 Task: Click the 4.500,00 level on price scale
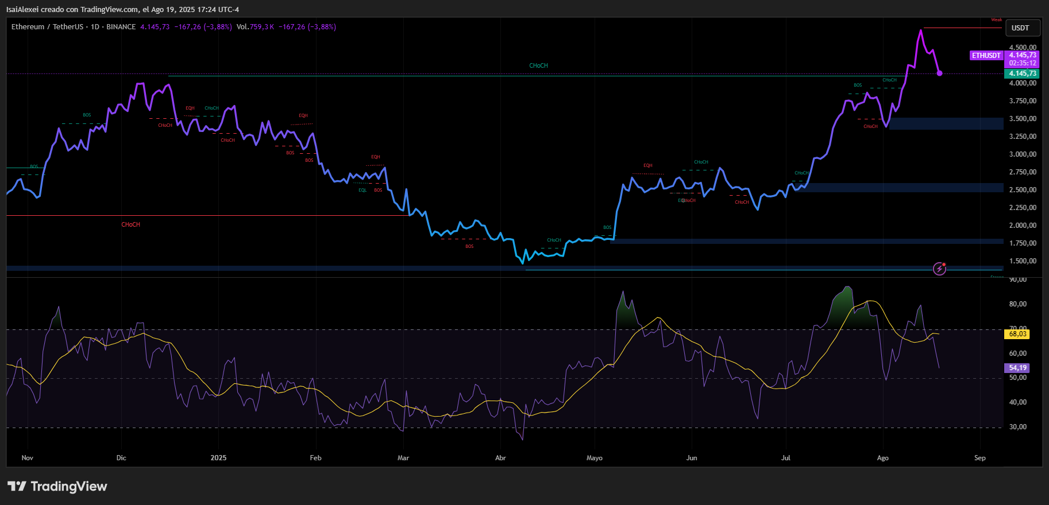pos(1023,48)
